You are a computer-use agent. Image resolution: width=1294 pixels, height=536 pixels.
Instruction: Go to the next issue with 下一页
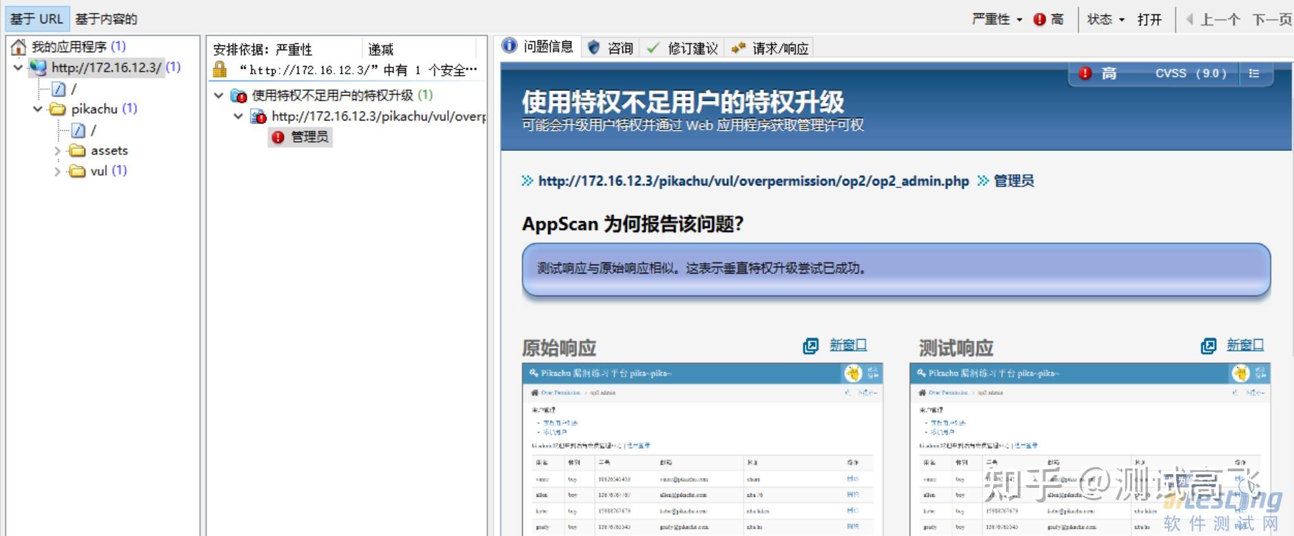pyautogui.click(x=1272, y=19)
